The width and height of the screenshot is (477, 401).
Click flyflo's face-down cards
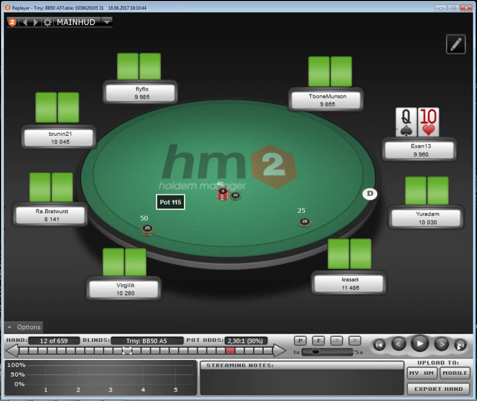(139, 66)
